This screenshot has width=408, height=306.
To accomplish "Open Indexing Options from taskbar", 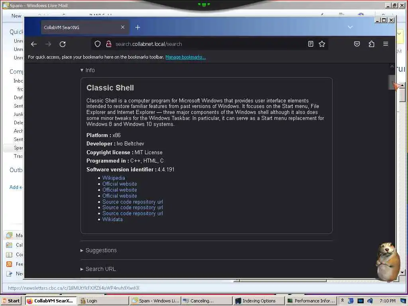I will pyautogui.click(x=259, y=301).
